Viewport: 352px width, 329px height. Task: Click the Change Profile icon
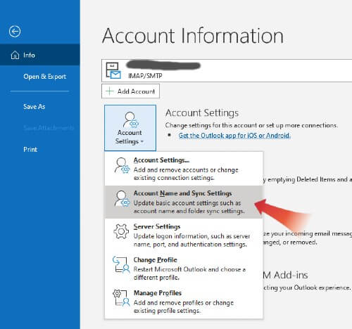pos(121,265)
